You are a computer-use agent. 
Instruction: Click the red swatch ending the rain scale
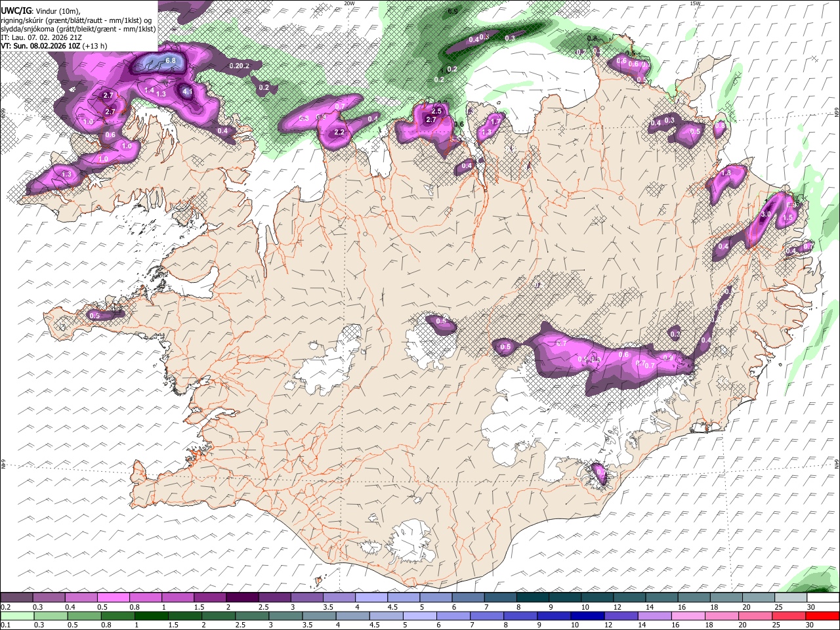822,616
